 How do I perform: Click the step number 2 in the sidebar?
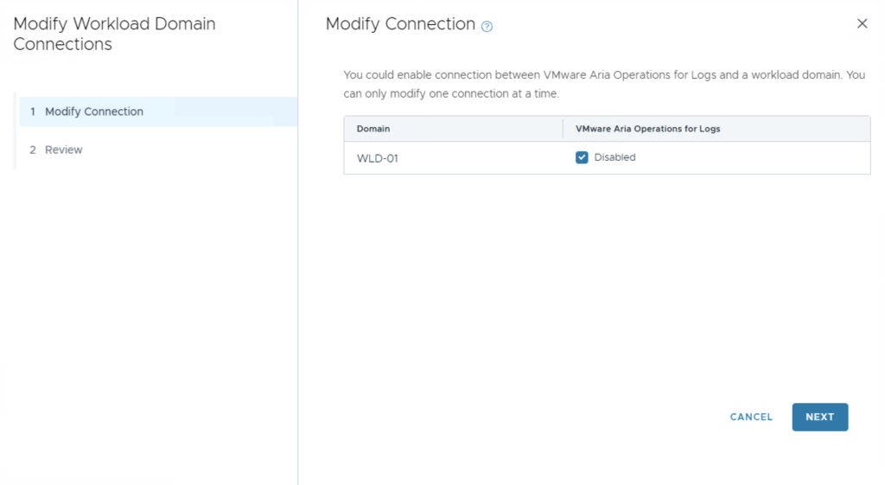[x=33, y=150]
